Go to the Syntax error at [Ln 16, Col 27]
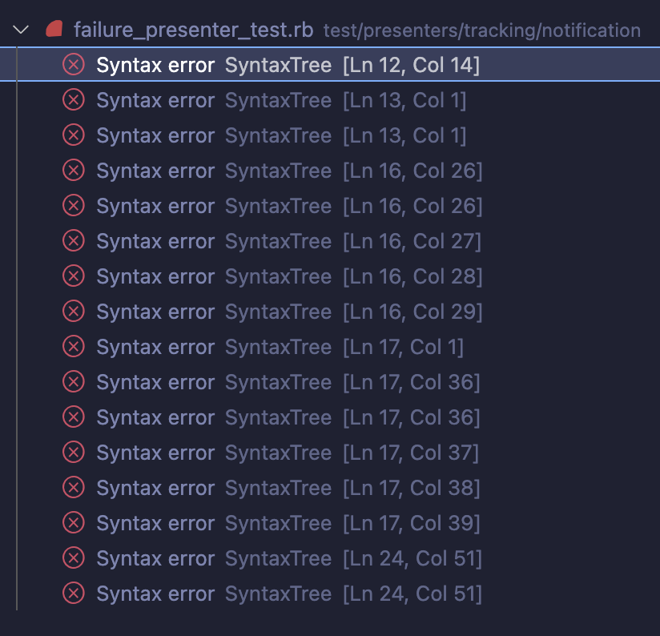 (x=330, y=241)
